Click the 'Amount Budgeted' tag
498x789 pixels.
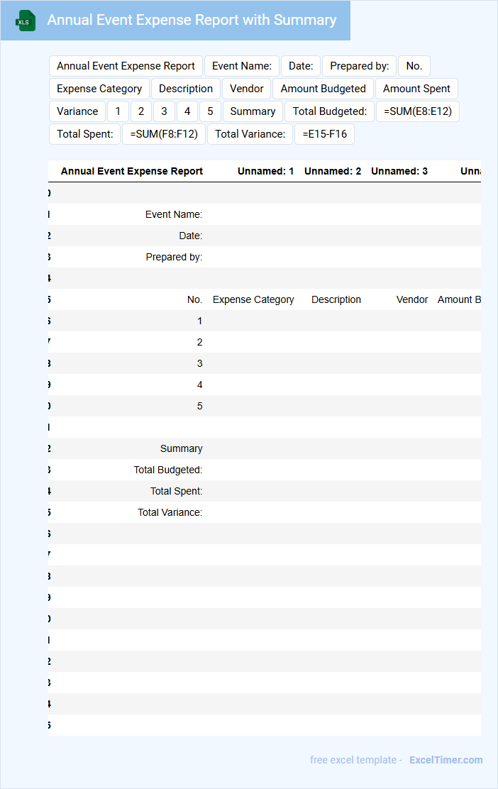tap(323, 89)
